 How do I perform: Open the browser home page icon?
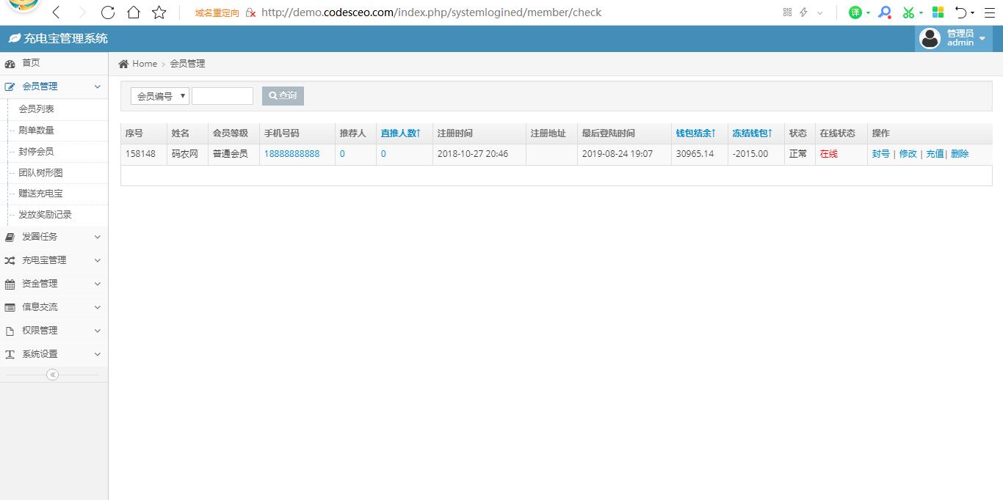coord(133,12)
